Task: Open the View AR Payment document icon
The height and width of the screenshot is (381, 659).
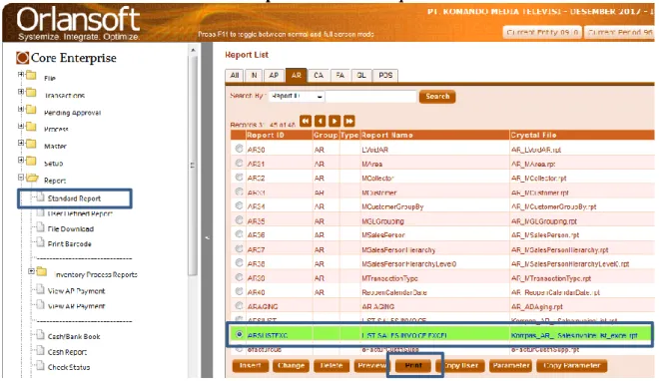Action: coord(40,305)
